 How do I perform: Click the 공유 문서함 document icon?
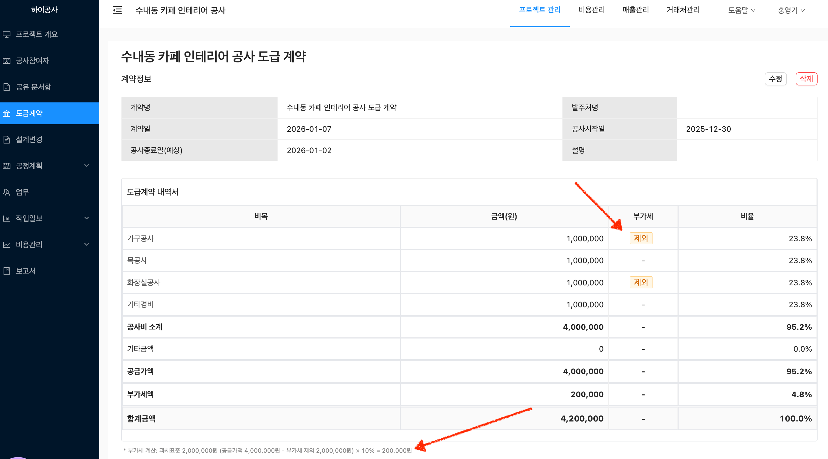pos(7,87)
